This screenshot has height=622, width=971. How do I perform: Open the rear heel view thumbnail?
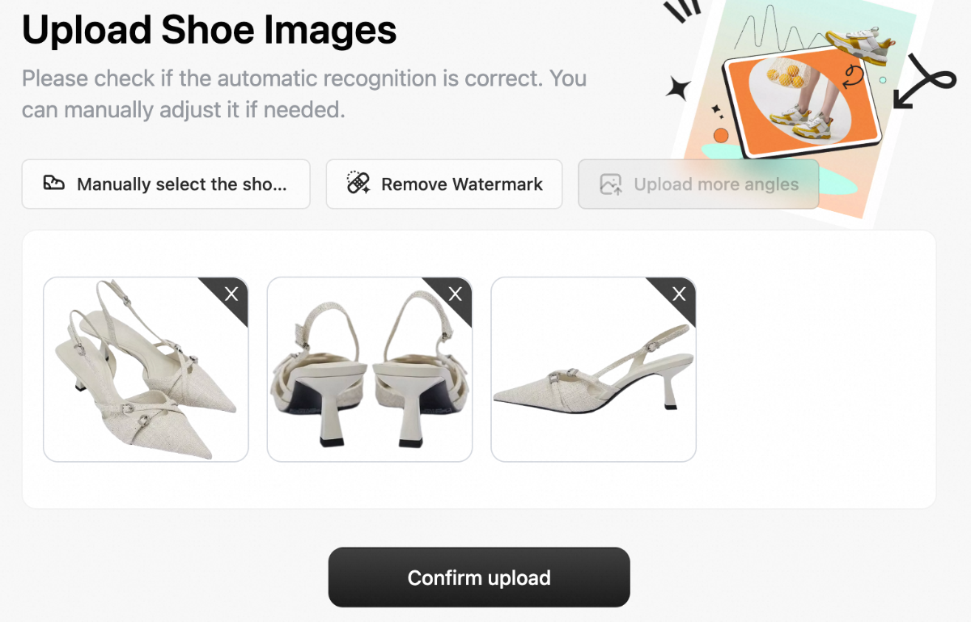pyautogui.click(x=369, y=380)
